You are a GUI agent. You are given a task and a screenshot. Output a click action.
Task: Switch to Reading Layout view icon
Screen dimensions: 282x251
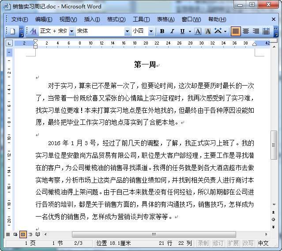coord(38,234)
